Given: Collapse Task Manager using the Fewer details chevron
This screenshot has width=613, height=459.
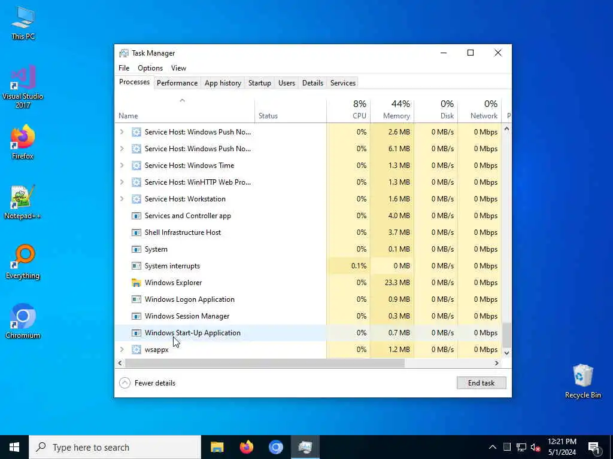Looking at the screenshot, I should [125, 383].
